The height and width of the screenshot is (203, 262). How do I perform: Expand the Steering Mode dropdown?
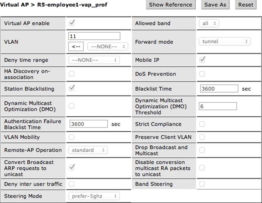click(x=94, y=196)
